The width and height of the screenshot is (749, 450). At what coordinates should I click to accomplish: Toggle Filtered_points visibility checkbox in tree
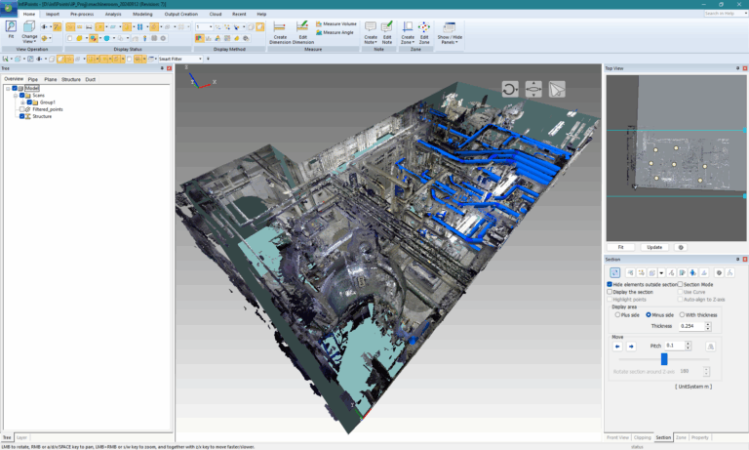coord(22,109)
